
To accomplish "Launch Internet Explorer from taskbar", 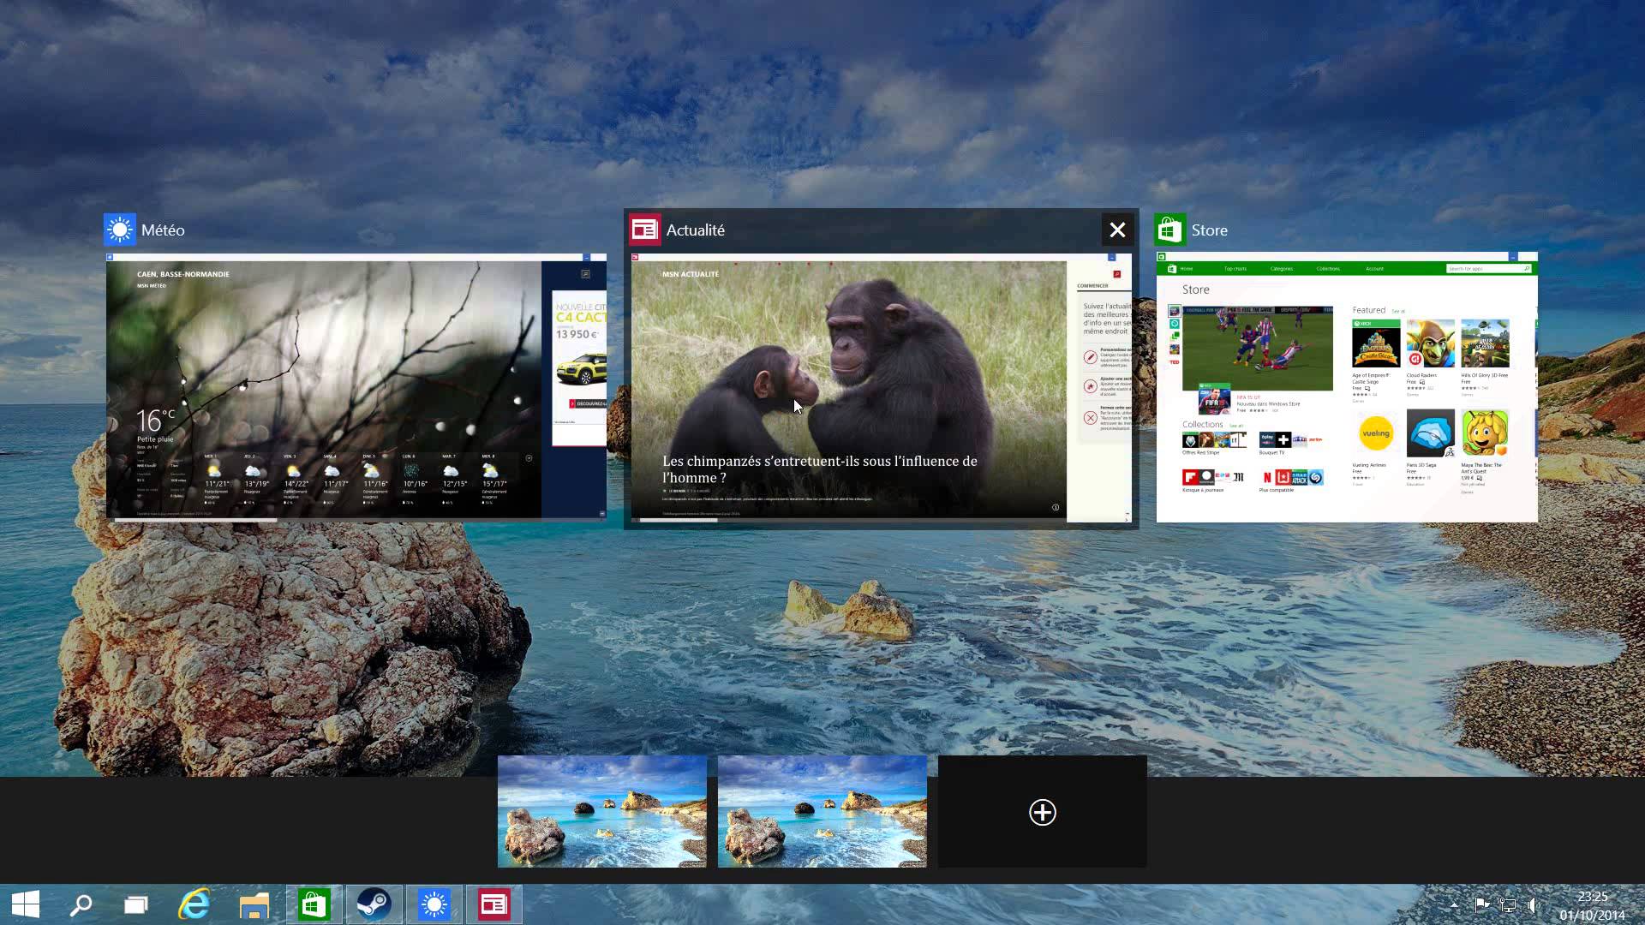I will (x=194, y=904).
